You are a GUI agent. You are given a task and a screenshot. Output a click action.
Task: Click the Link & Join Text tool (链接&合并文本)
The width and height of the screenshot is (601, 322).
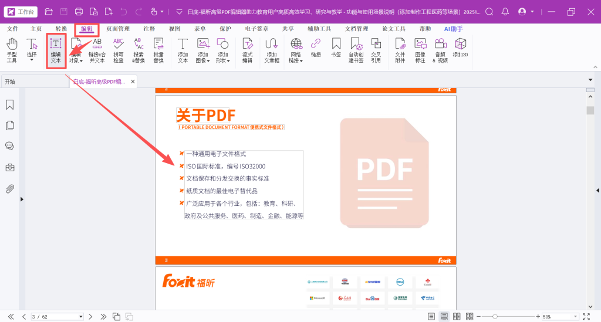point(97,50)
